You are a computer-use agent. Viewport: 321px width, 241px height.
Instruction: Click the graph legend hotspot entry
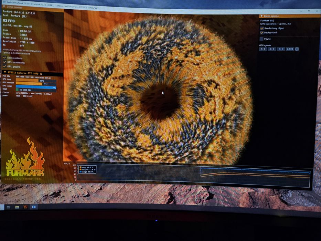(x=87, y=170)
